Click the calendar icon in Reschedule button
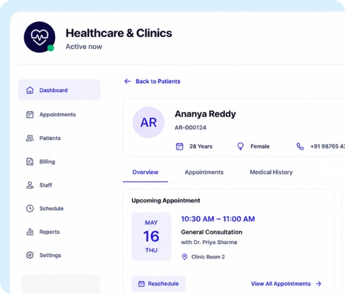Screen dimensions: 345x294 (141, 284)
